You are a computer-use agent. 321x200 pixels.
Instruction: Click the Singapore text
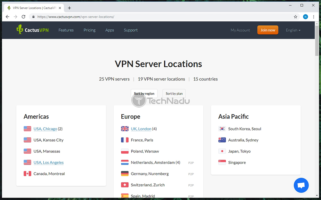point(237,162)
